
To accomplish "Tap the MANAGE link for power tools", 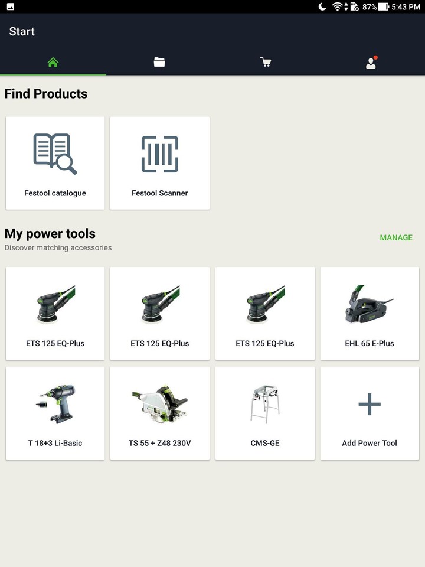I will (396, 237).
